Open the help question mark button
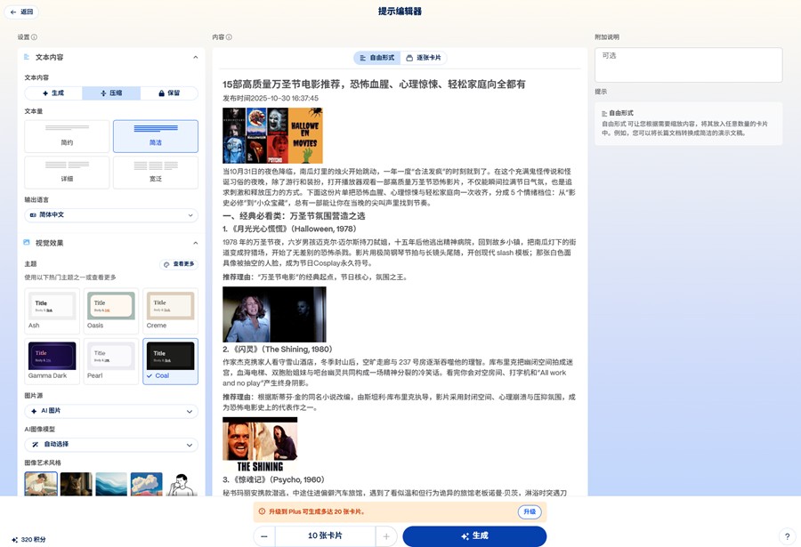Viewport: 801px width, 547px height. (x=786, y=536)
